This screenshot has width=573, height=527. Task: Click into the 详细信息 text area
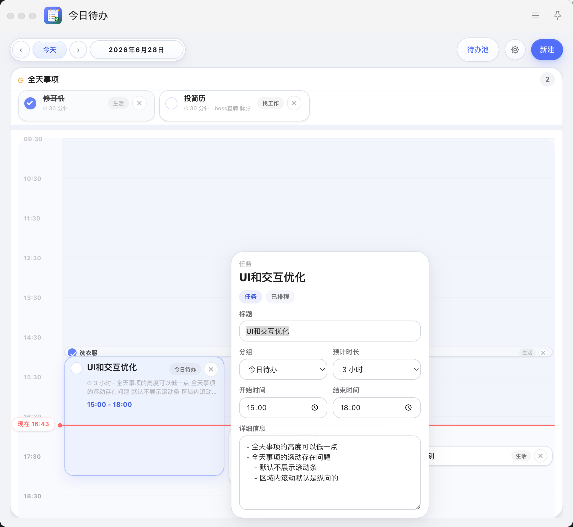pyautogui.click(x=330, y=472)
